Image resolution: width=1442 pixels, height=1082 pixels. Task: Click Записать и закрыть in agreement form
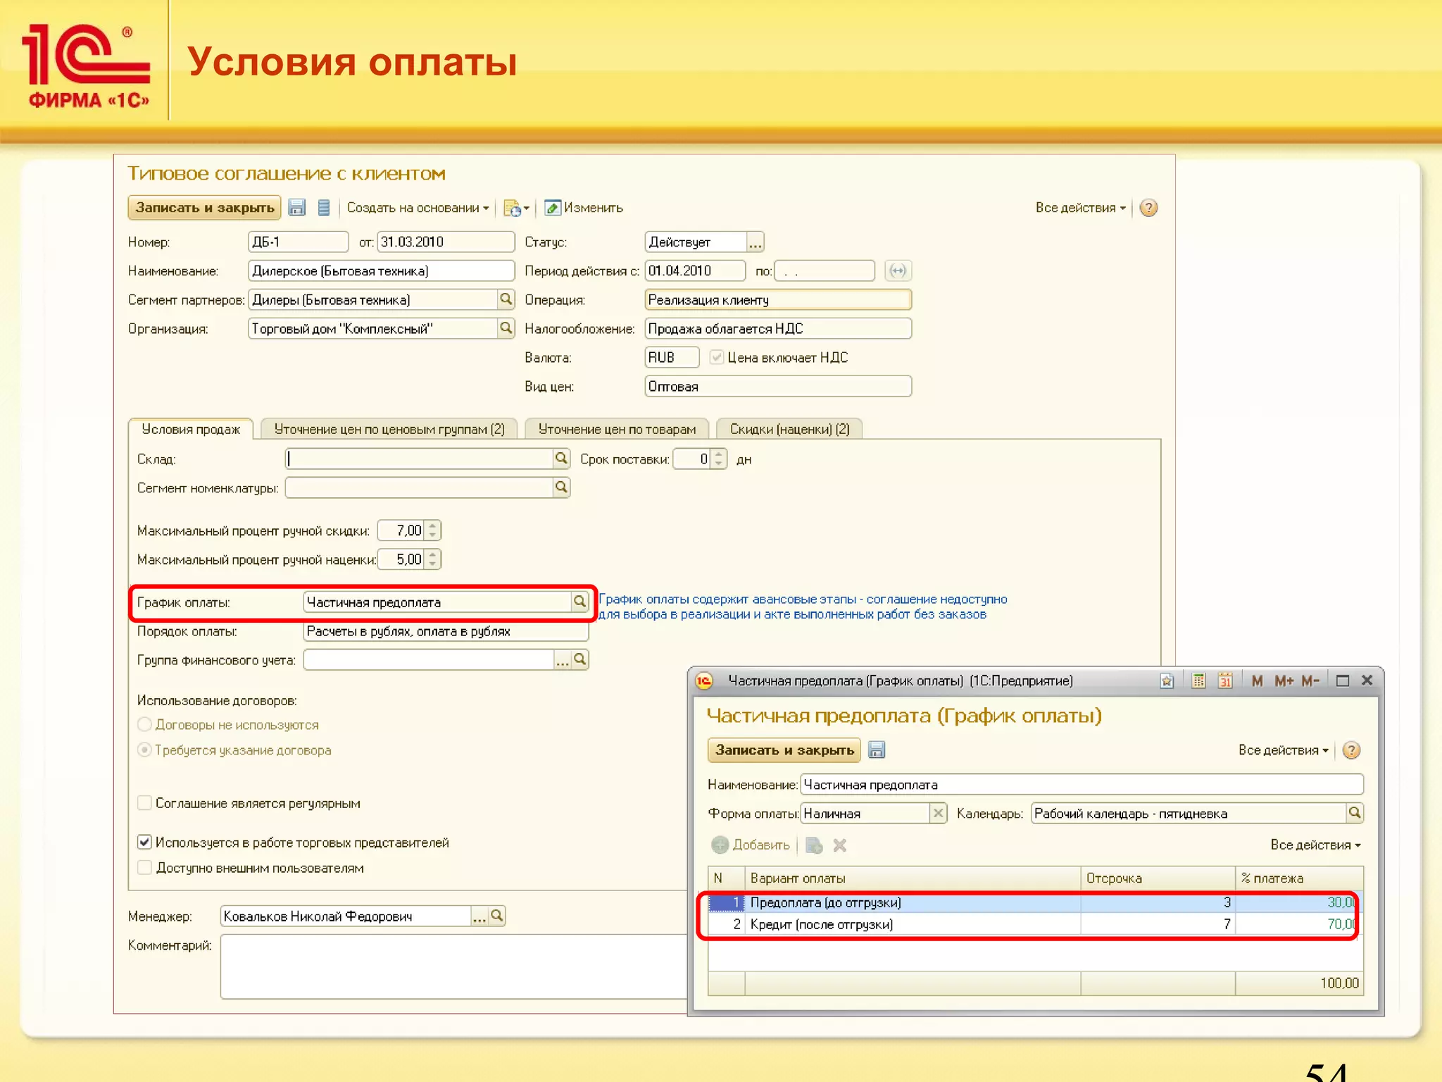point(204,208)
